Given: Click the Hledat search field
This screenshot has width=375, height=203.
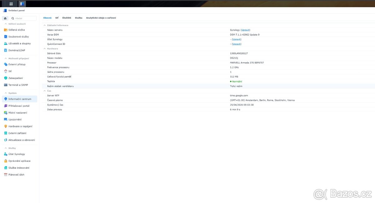Looking at the screenshot, I should [x=23, y=18].
